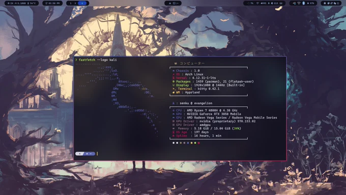Screen dimensions: 346x195
Task: Click the send/arrow icon left of Wi-Fi
Action: pyautogui.click(x=294, y=3)
